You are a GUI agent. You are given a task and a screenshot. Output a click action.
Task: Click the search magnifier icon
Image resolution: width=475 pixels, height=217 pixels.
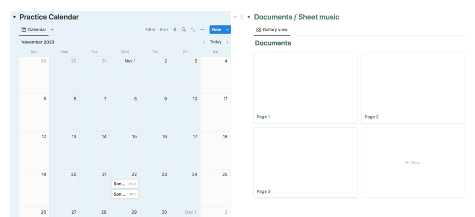[x=183, y=30]
